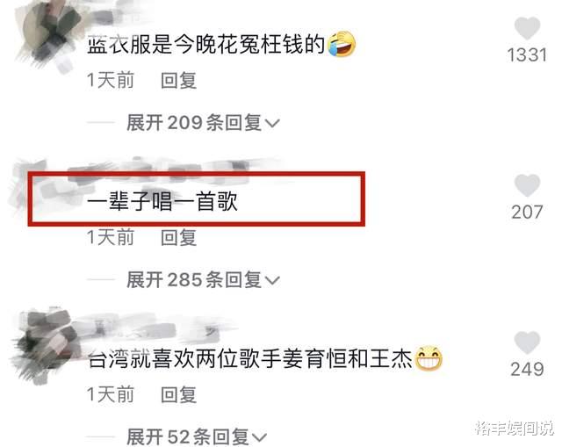The width and height of the screenshot is (562, 447).
Task: Click the laughing-crying emoji in first comment
Action: pyautogui.click(x=342, y=44)
